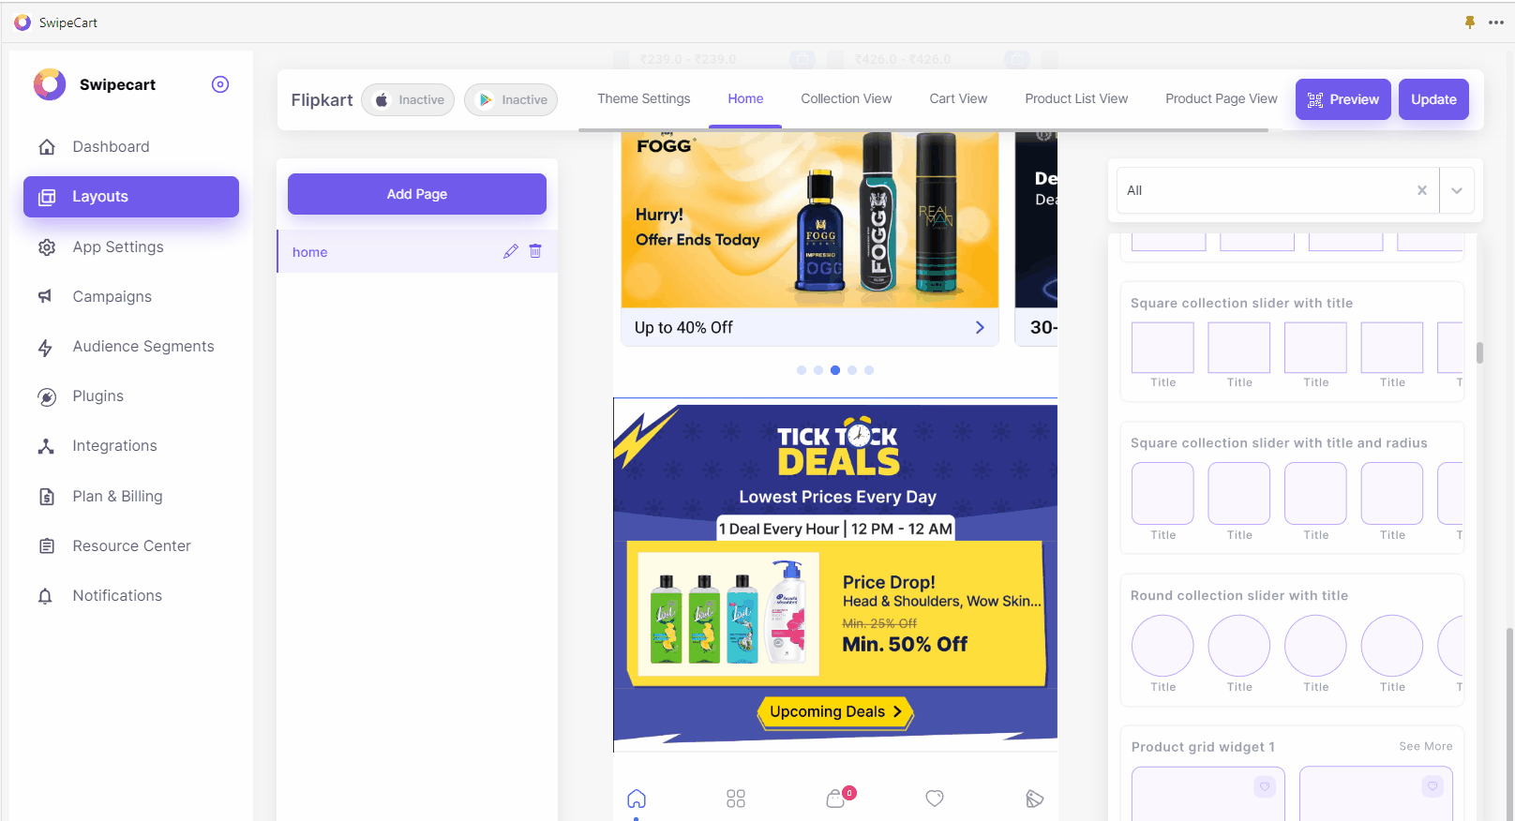Click the Tick Tock Deals banner heading

(x=837, y=448)
